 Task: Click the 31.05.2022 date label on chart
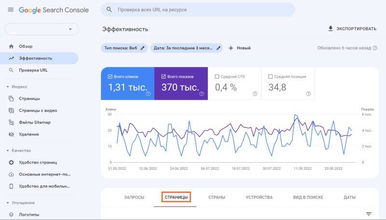pyautogui.click(x=117, y=168)
